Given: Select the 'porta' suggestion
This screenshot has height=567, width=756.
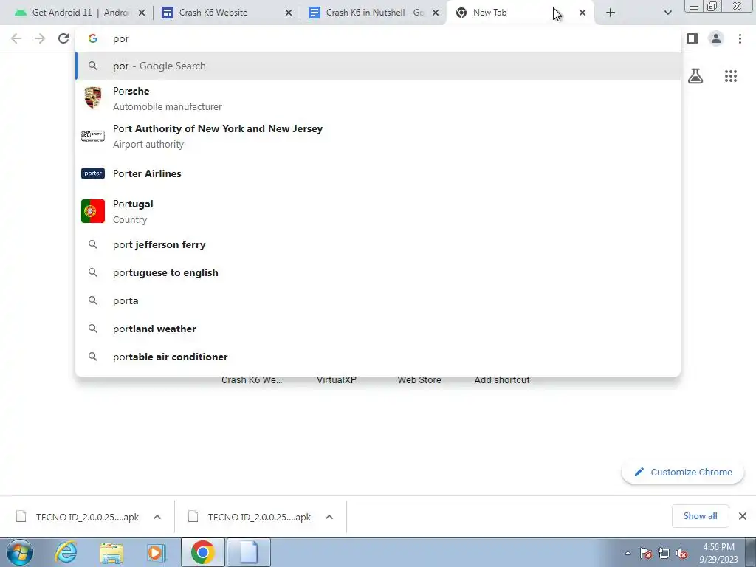Looking at the screenshot, I should (x=378, y=300).
